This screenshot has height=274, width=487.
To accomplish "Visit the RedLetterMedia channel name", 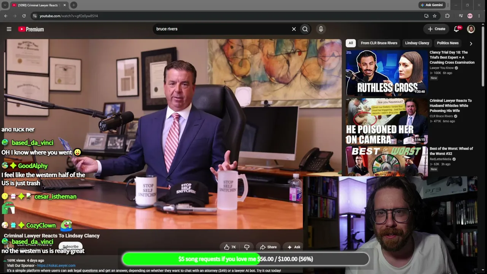I will click(x=440, y=159).
